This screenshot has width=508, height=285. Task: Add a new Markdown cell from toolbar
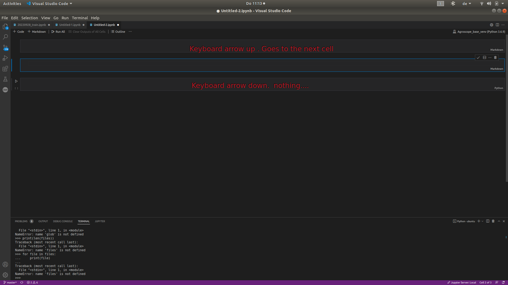(37, 32)
